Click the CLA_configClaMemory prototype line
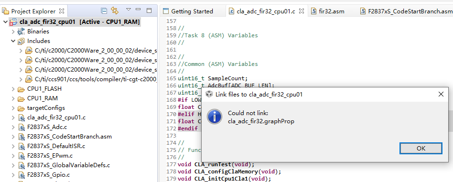This screenshot has width=453, height=182. 229,171
